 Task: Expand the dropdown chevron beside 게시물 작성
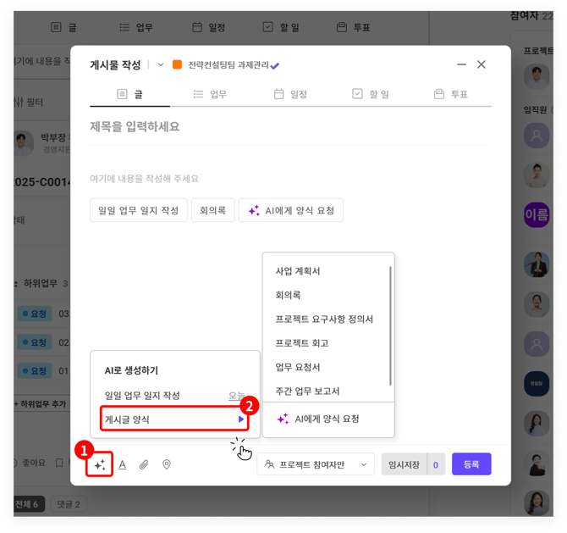click(161, 65)
